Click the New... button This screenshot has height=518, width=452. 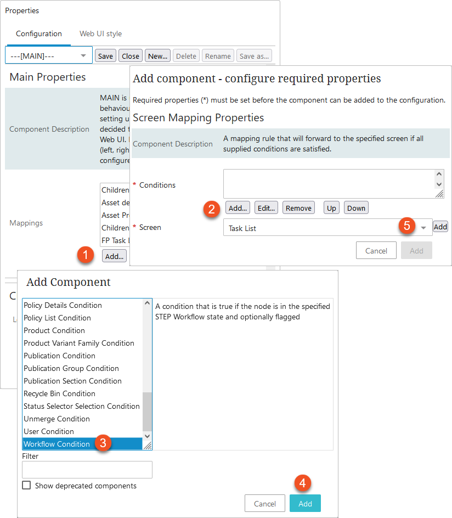click(x=157, y=56)
